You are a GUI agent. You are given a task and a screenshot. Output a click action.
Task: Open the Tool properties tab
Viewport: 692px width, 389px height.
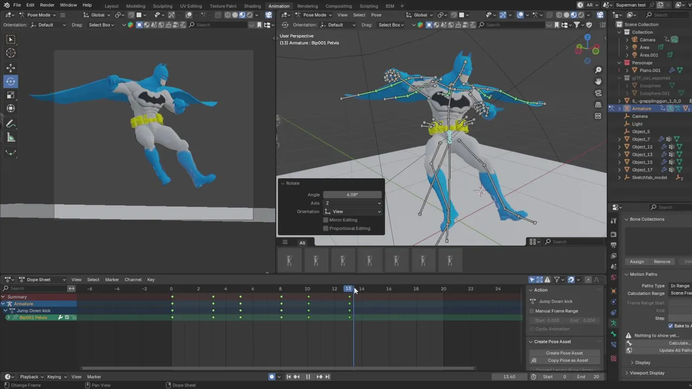point(613,220)
